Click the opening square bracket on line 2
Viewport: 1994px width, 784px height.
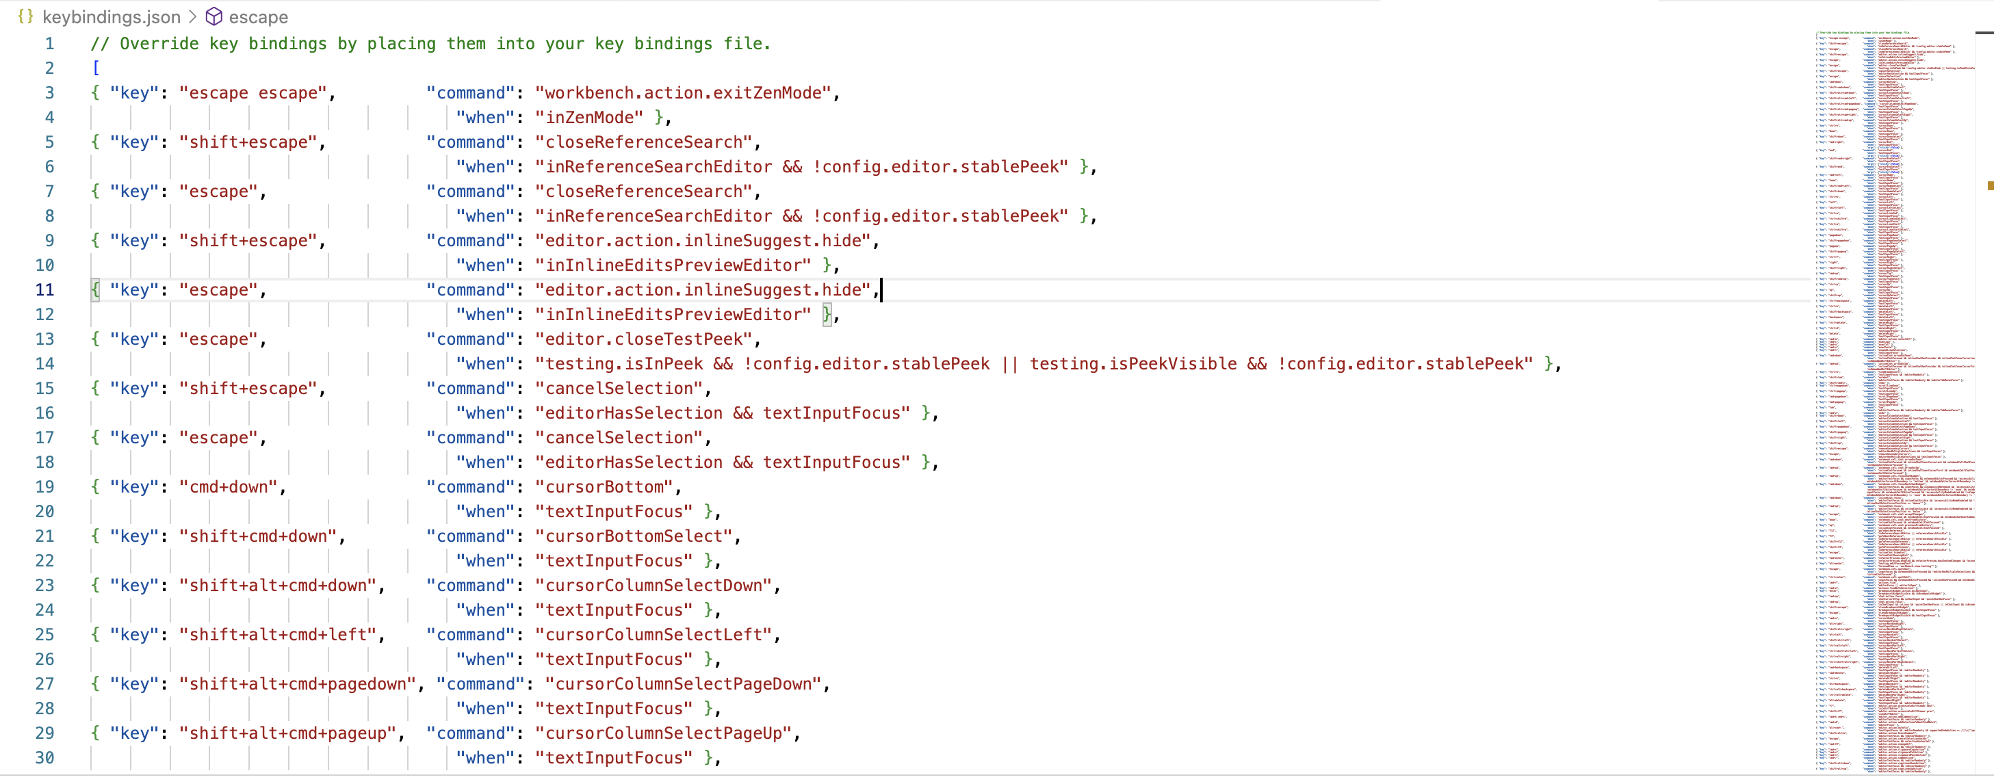(96, 68)
